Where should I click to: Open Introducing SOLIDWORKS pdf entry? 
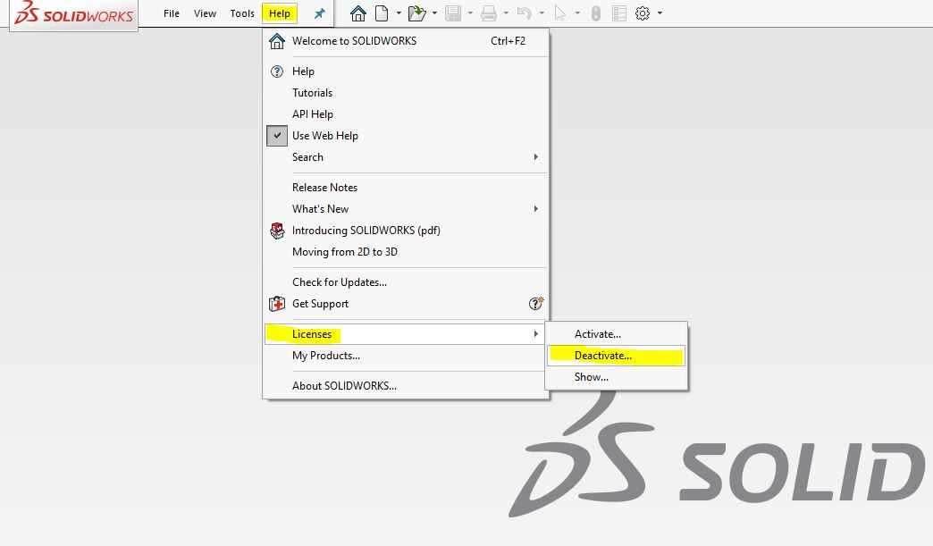tap(366, 231)
